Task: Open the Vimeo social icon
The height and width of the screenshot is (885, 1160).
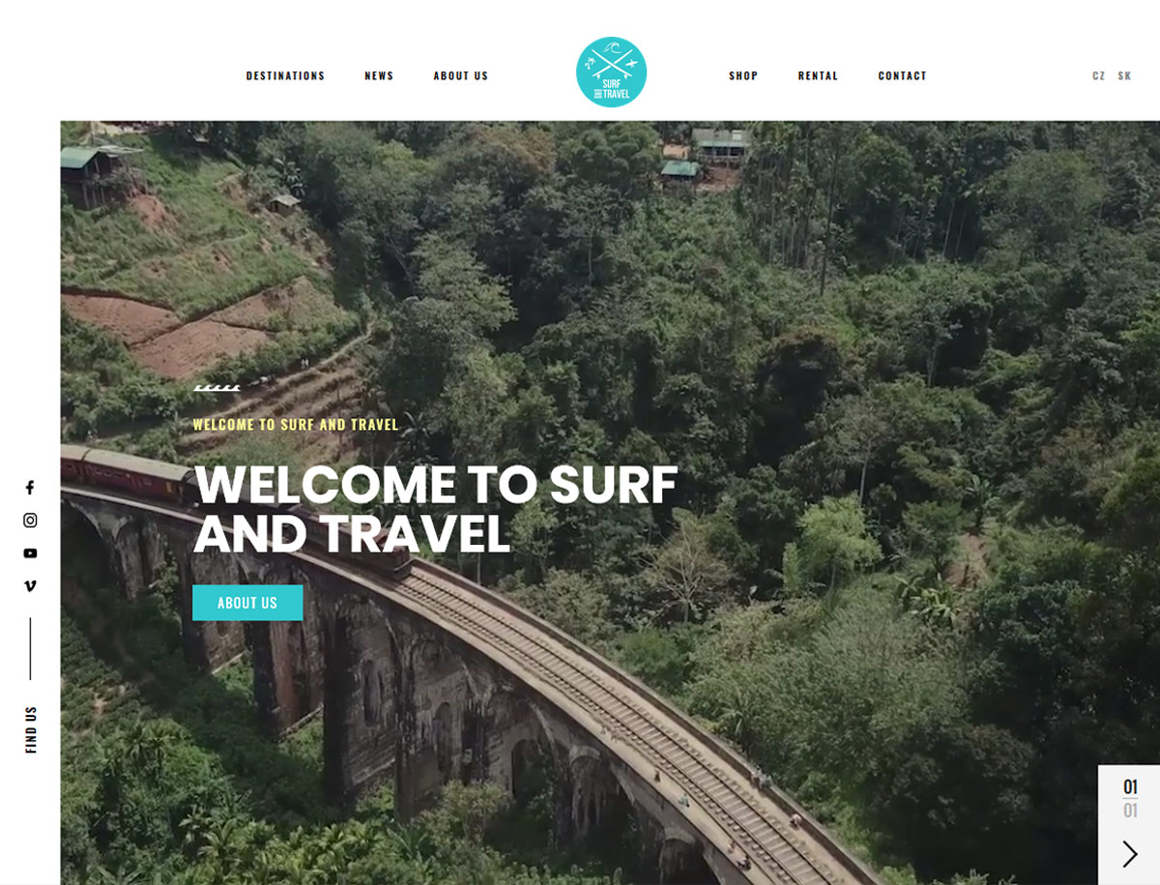Action: pos(30,585)
